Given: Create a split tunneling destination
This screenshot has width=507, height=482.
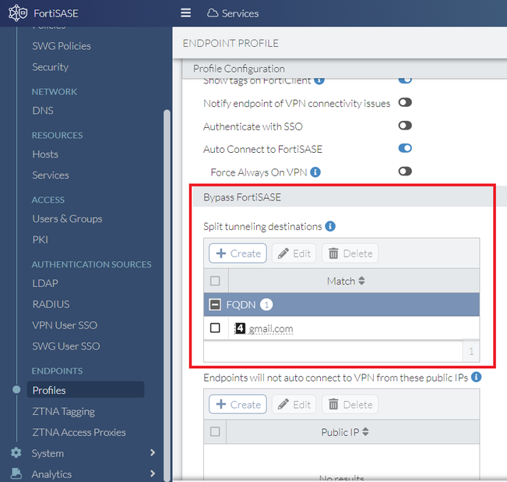Looking at the screenshot, I should [x=238, y=253].
